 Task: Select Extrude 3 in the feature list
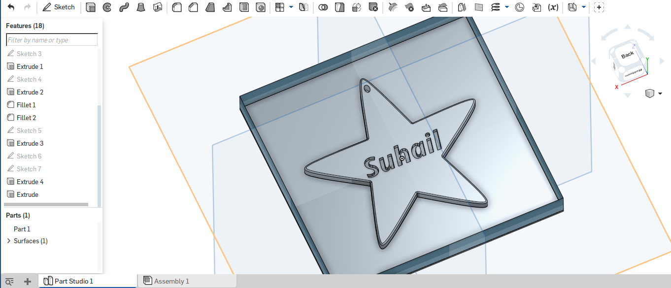(x=30, y=143)
